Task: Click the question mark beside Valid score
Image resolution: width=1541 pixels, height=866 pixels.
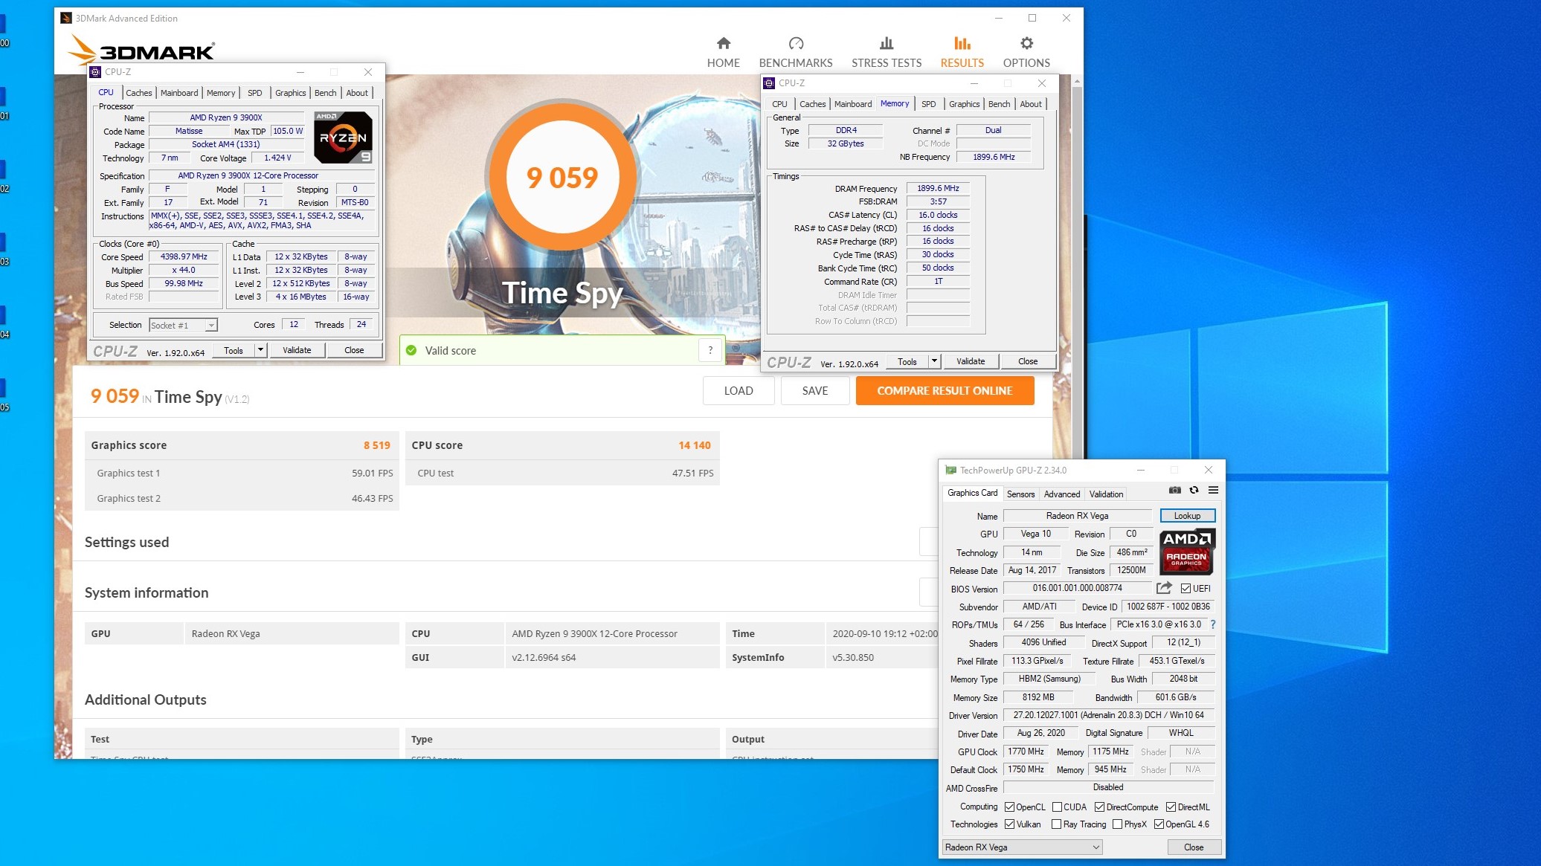Action: point(710,350)
